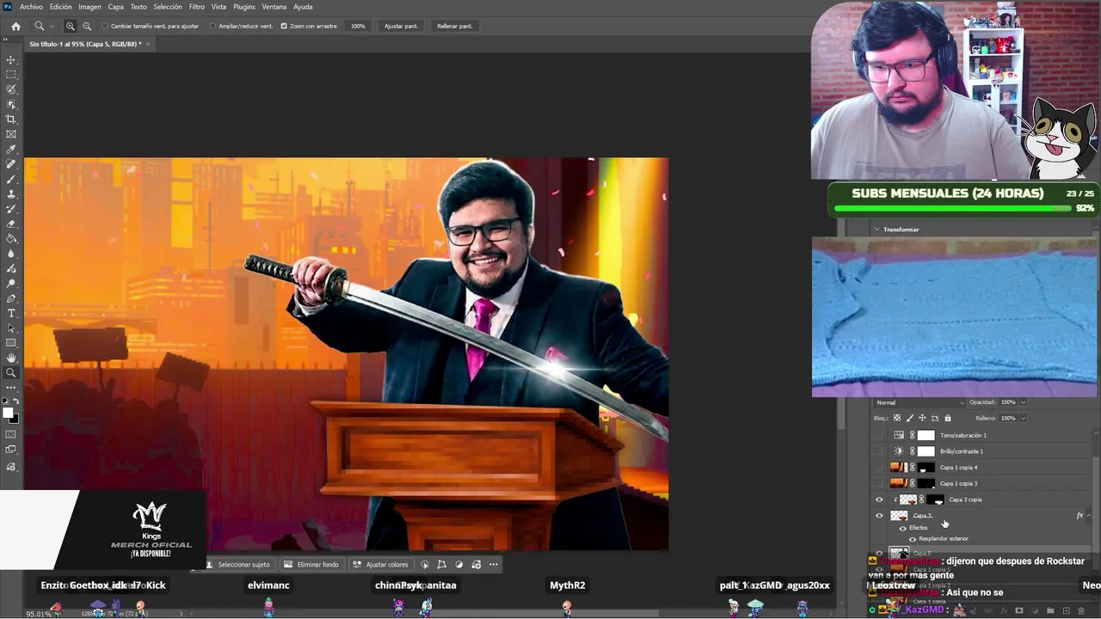Open the Relleno slider dropdown arrow
The image size is (1101, 619).
coord(1023,418)
